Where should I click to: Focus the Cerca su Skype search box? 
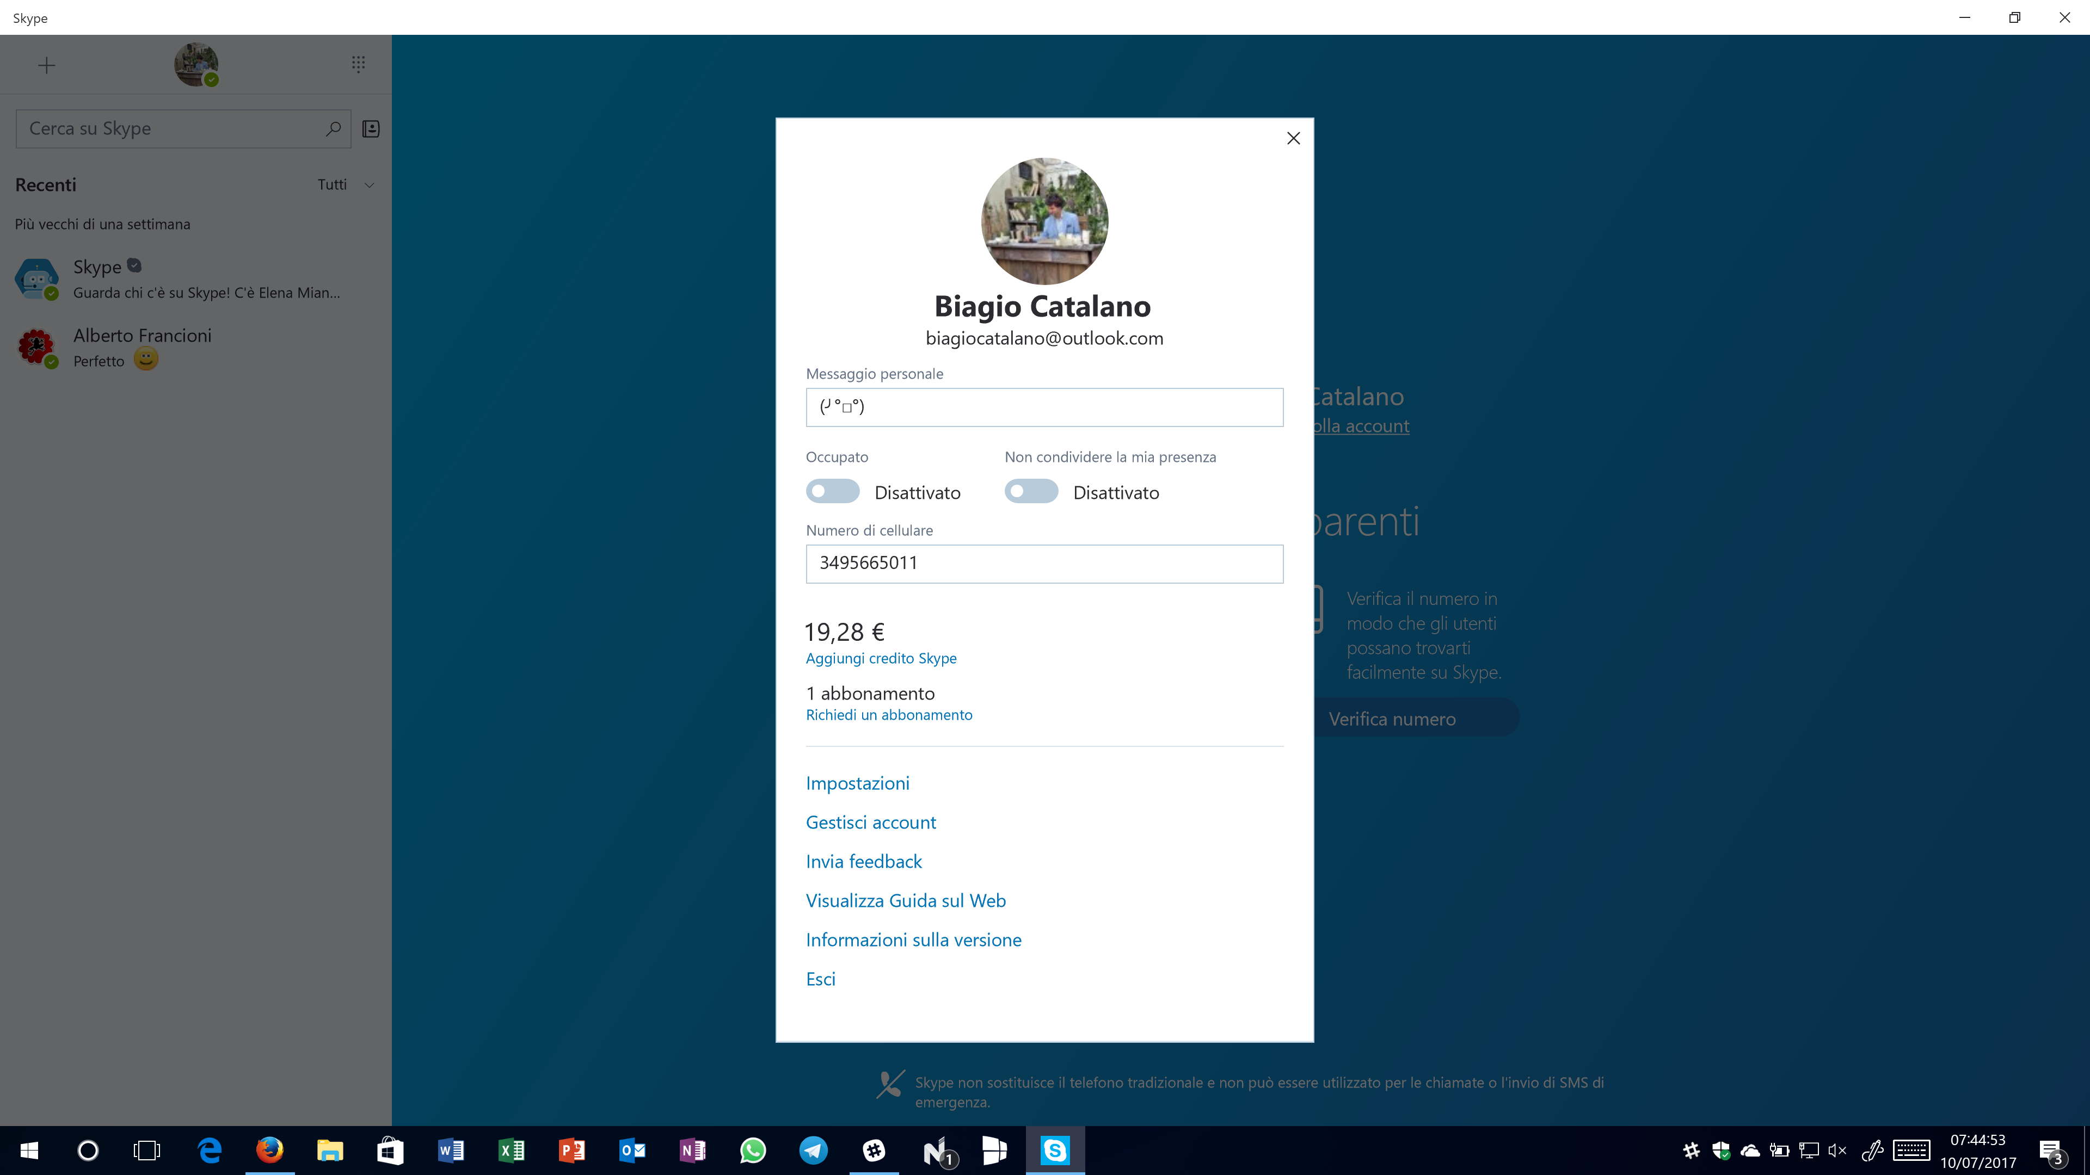(183, 128)
